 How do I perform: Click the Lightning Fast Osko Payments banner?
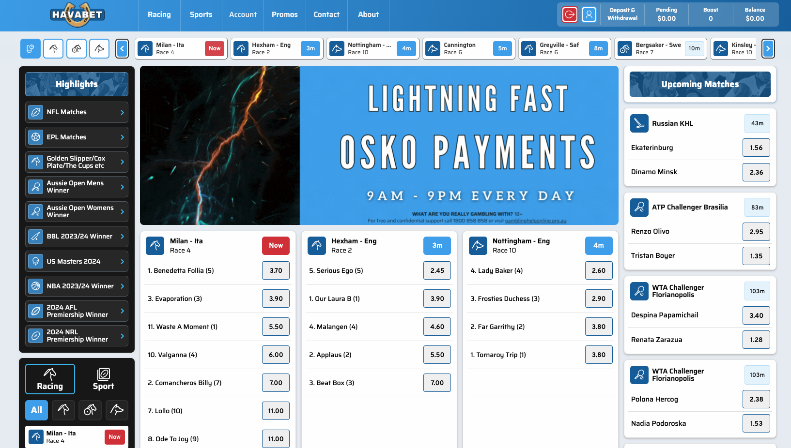click(x=379, y=145)
